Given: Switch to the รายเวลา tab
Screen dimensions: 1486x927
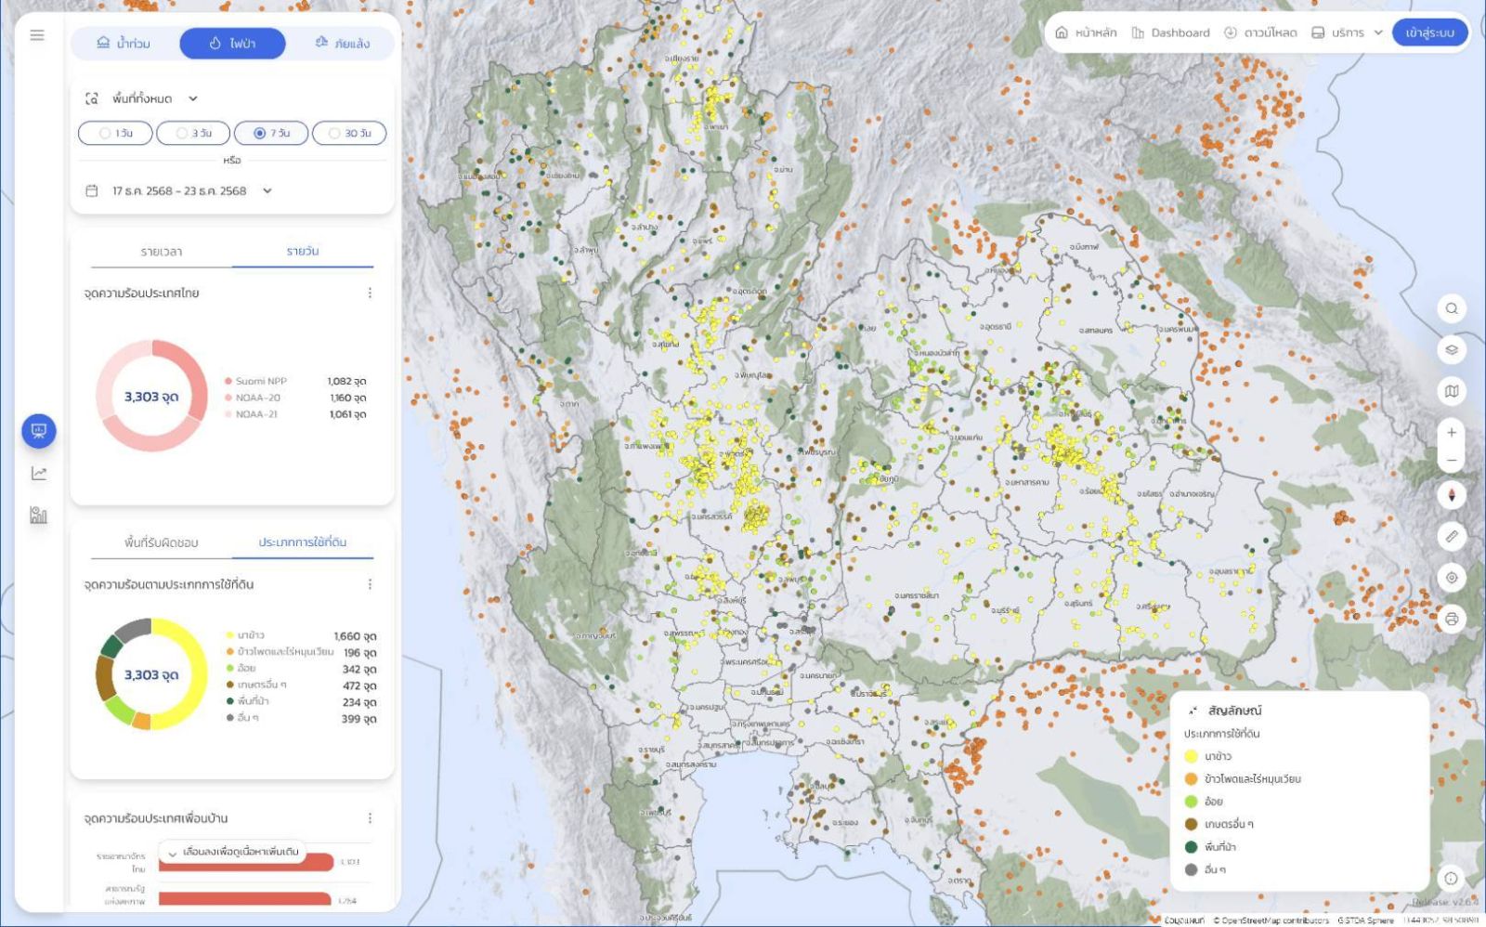Looking at the screenshot, I should 162,252.
